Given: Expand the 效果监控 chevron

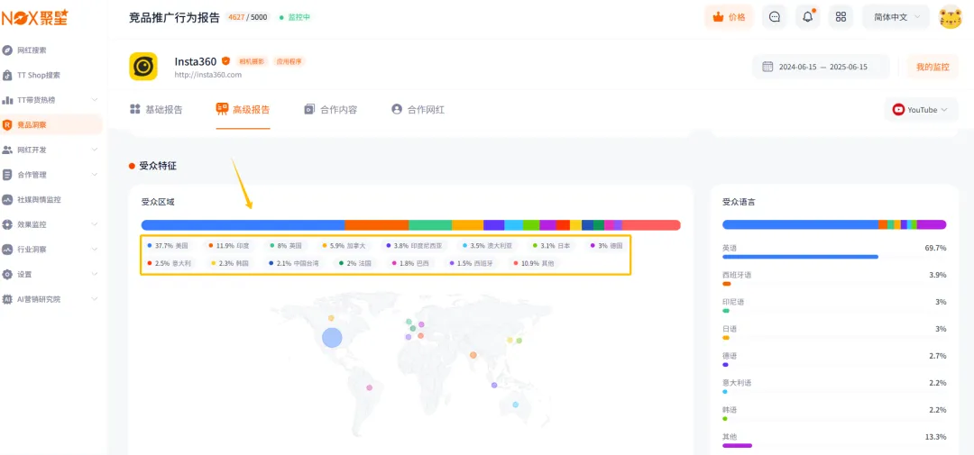Looking at the screenshot, I should click(x=95, y=224).
